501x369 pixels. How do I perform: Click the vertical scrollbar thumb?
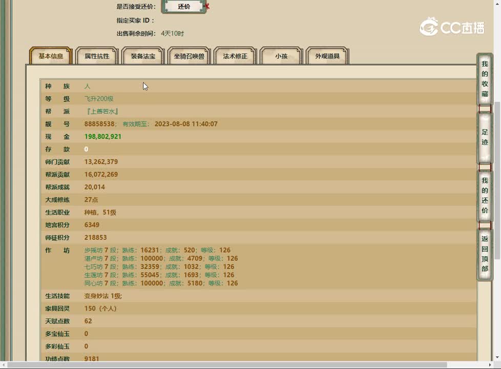pos(497,181)
